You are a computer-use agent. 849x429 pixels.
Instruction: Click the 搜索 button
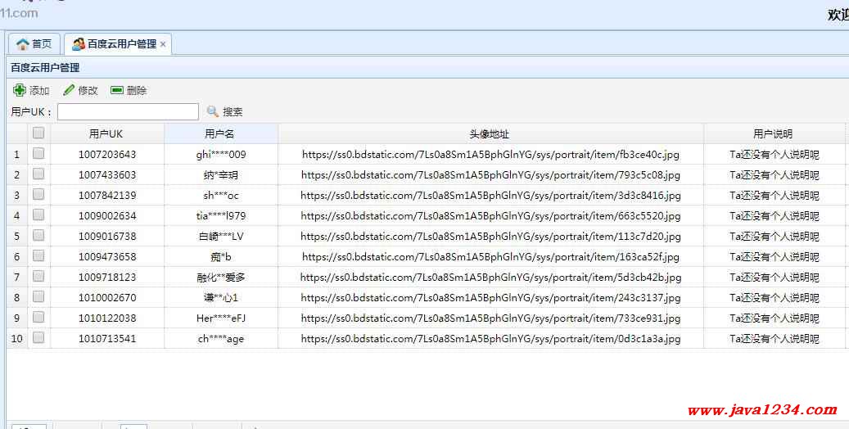pos(224,111)
